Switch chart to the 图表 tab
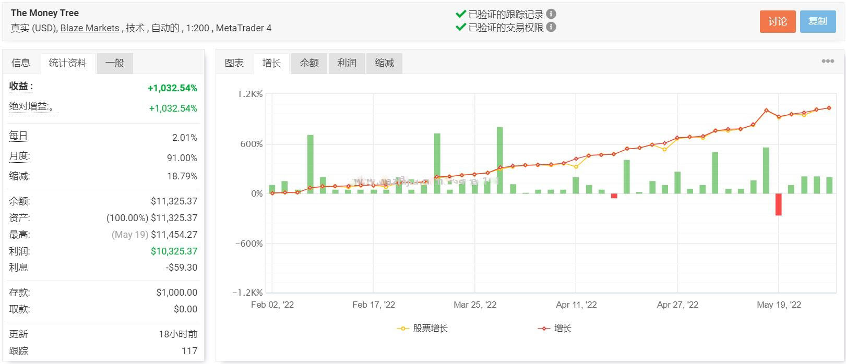The width and height of the screenshot is (846, 364). click(234, 63)
